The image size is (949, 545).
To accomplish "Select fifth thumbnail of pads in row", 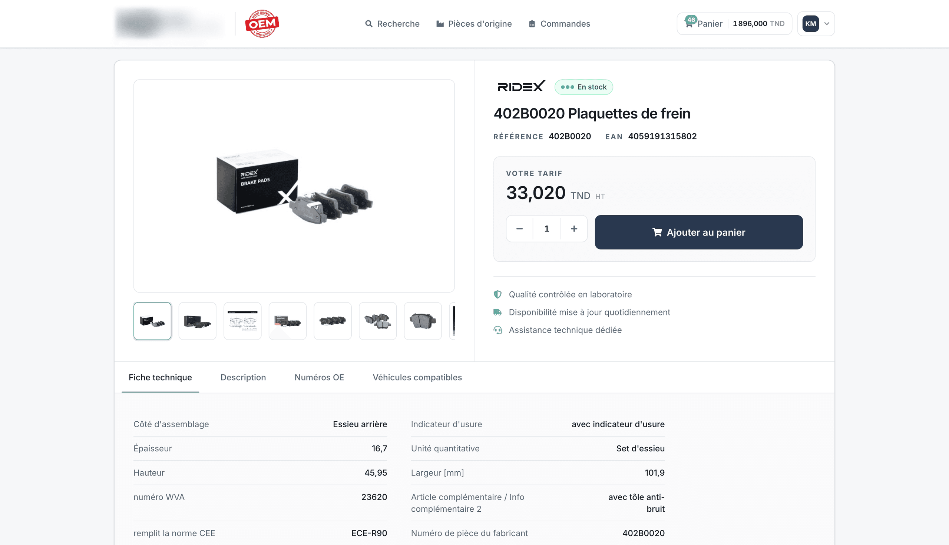I will point(333,321).
